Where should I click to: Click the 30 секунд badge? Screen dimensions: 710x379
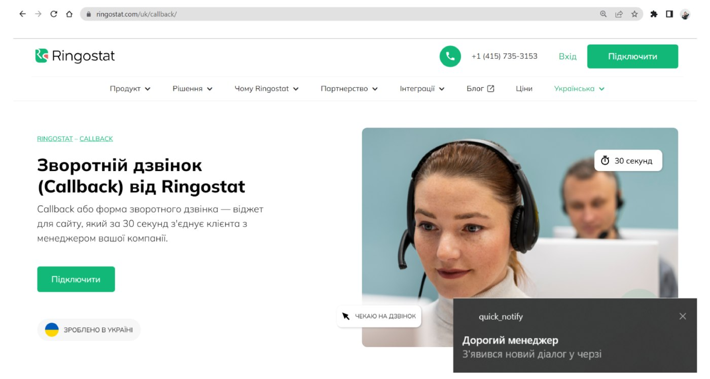click(628, 160)
